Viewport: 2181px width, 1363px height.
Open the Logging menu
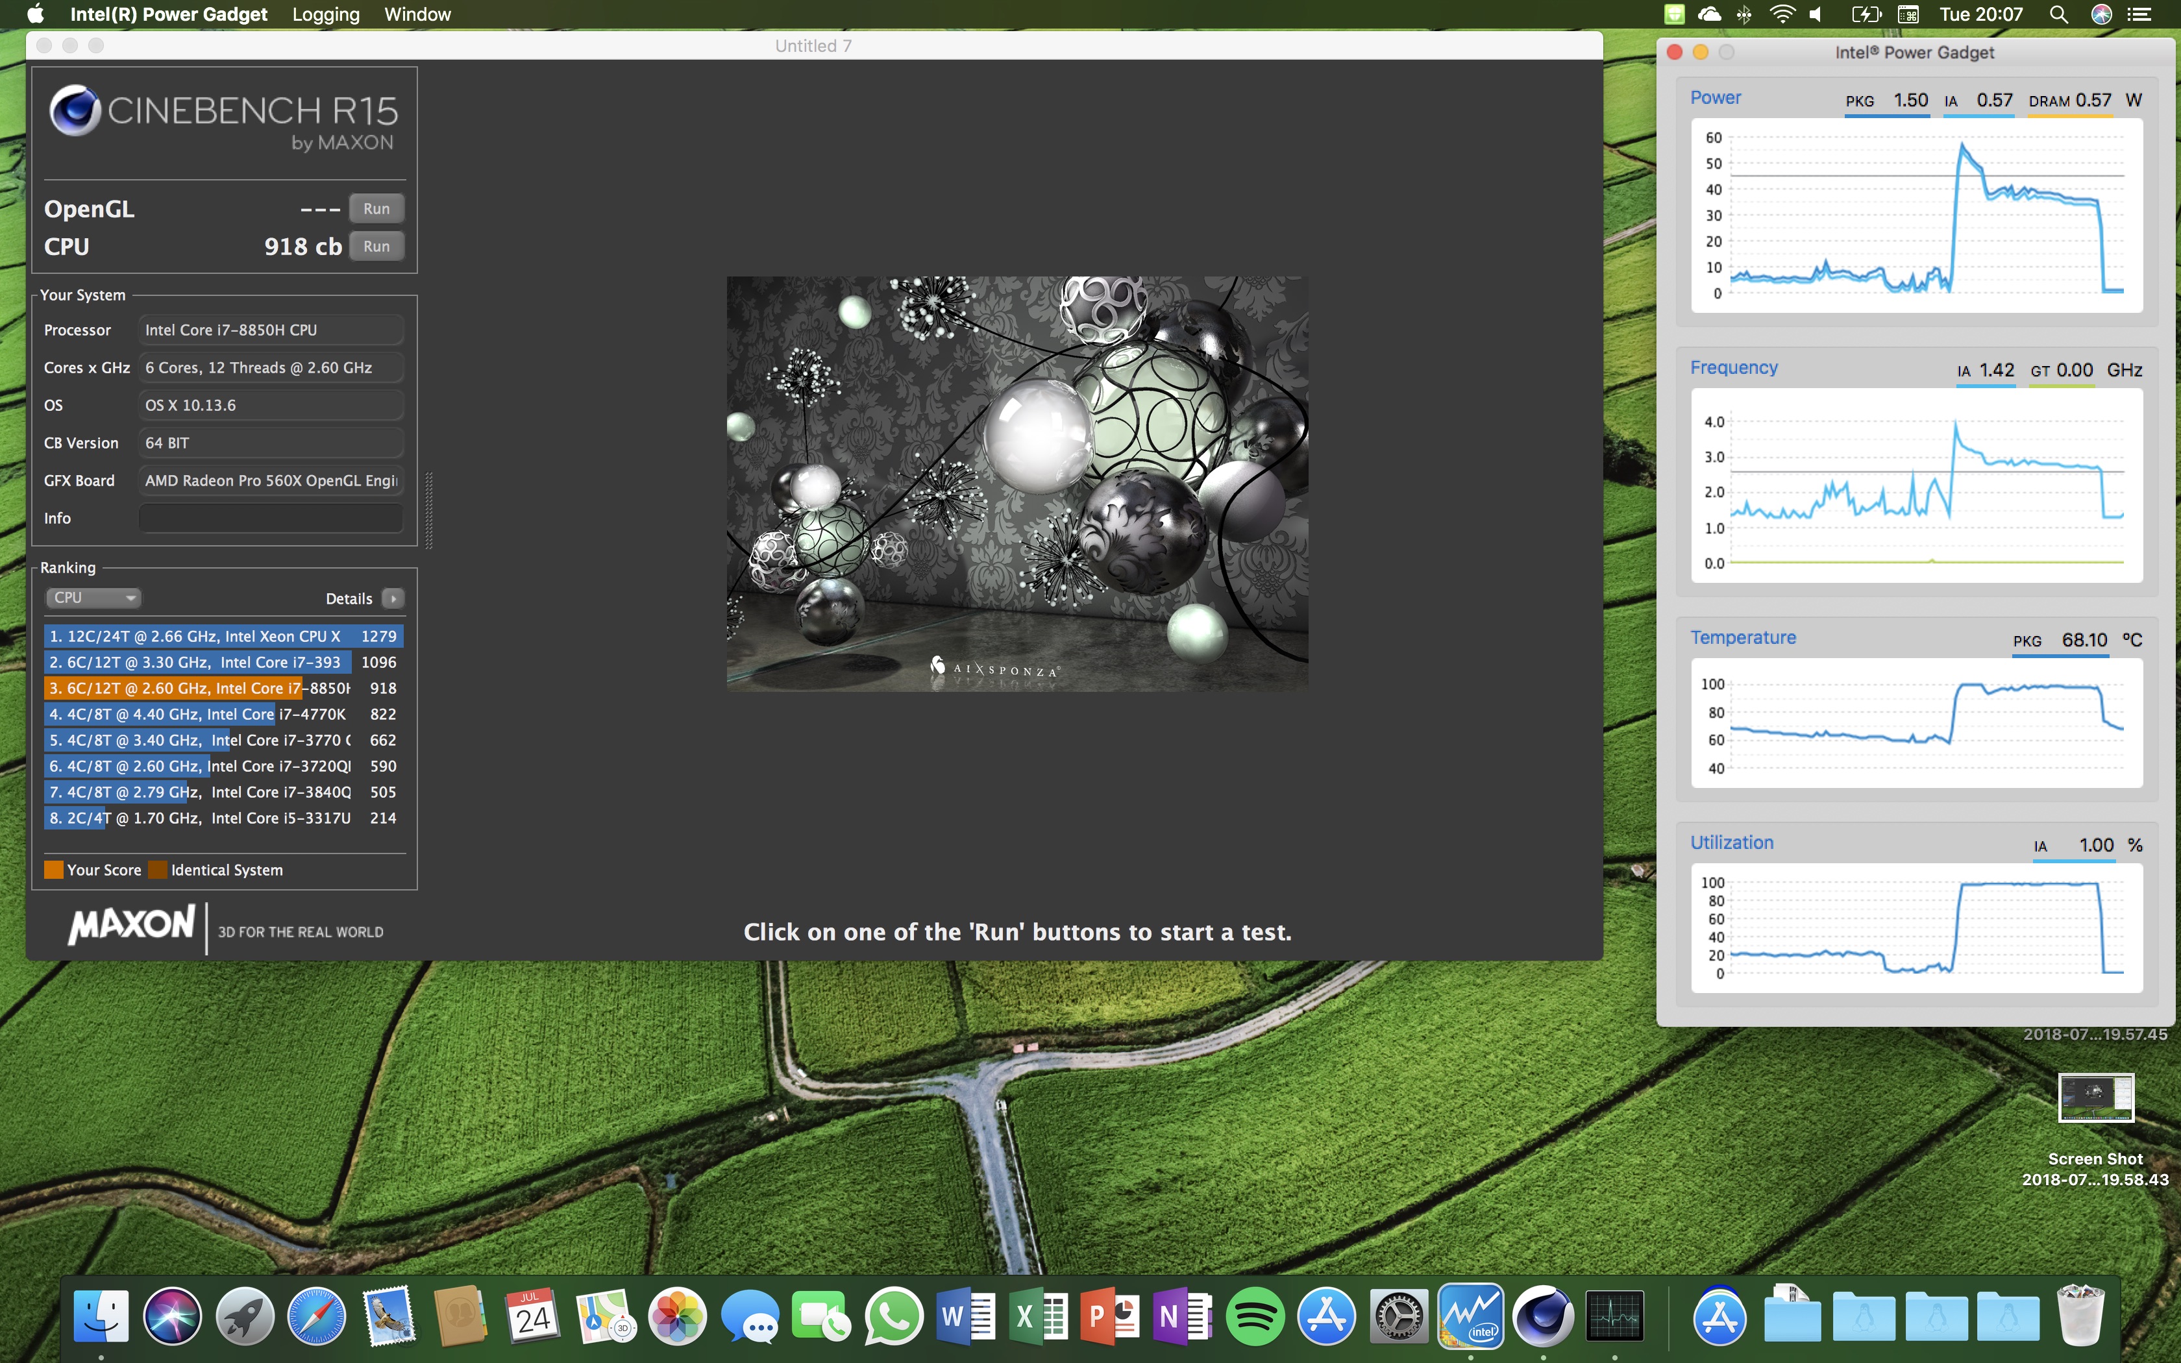(325, 14)
